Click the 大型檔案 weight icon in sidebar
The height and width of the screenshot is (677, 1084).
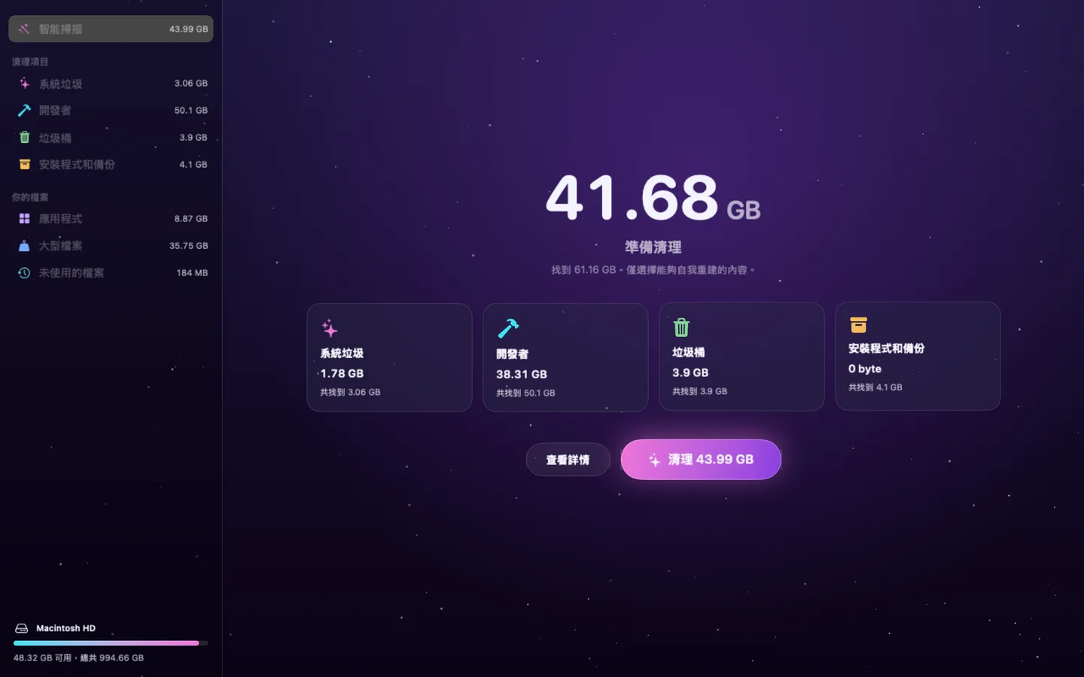point(24,246)
